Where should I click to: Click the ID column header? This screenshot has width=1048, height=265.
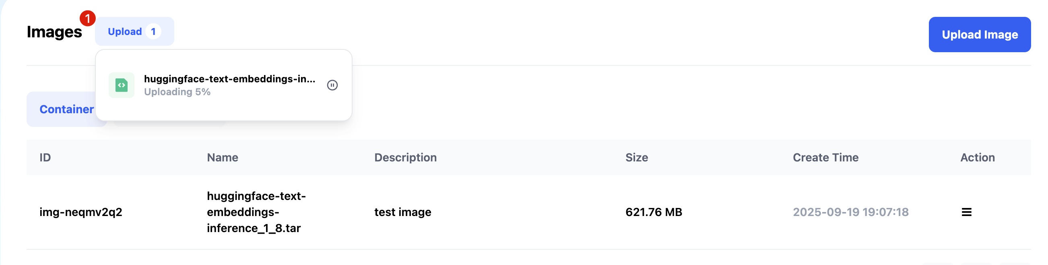(x=45, y=157)
